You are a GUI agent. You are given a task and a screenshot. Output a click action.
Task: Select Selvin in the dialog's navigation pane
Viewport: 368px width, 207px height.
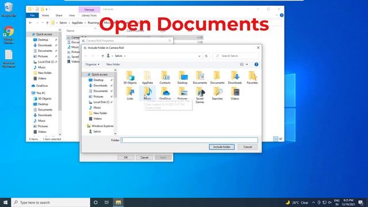click(95, 132)
